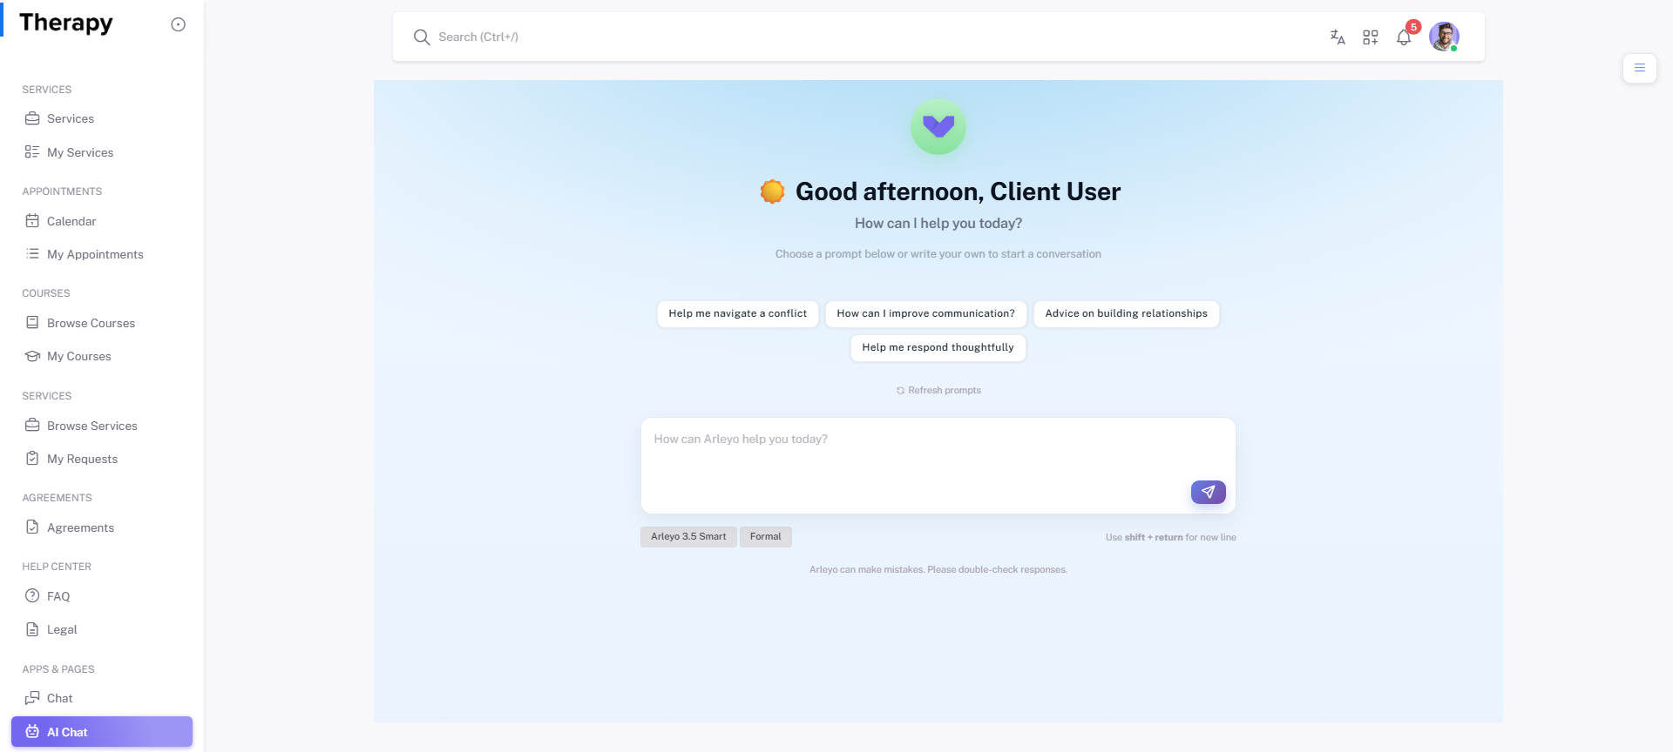Click the paper plane send button

[1209, 492]
